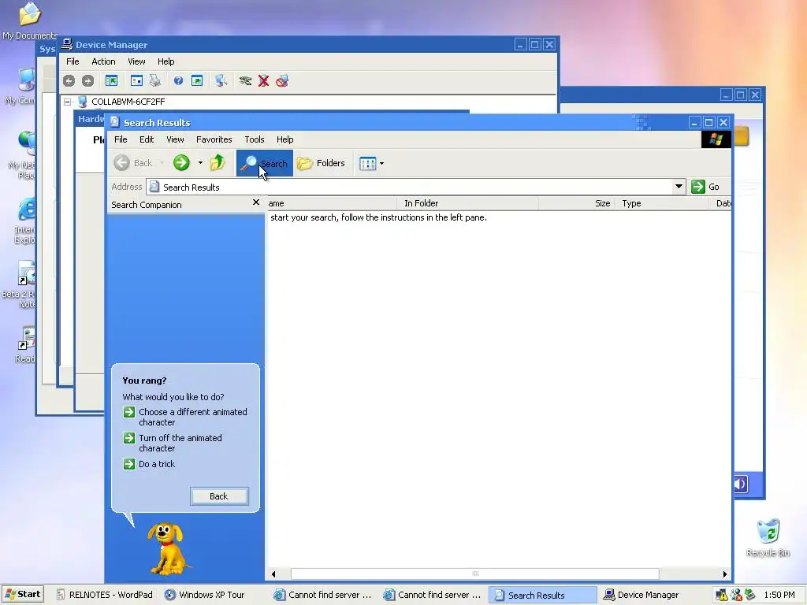Click the horizontal scrollbar left arrow

coord(273,574)
